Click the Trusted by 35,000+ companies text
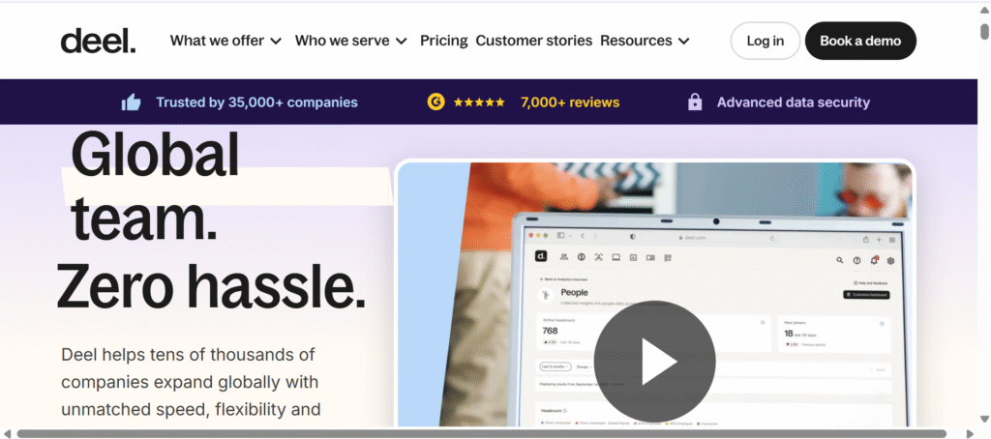The height and width of the screenshot is (439, 991). coord(256,102)
